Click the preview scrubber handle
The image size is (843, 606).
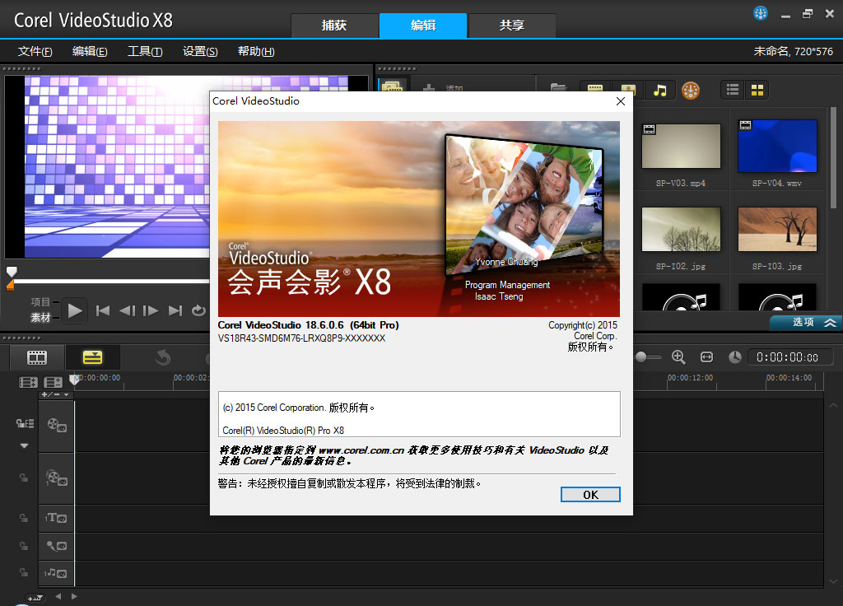tap(12, 272)
